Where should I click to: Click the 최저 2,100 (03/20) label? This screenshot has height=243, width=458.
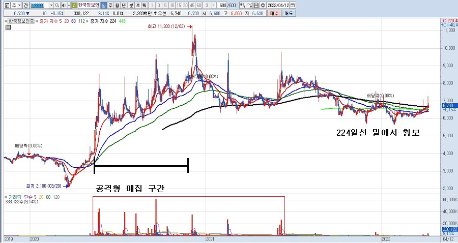point(44,186)
